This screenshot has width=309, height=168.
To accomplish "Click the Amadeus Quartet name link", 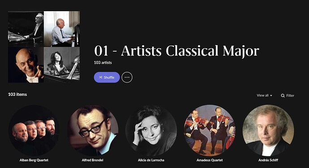I will pos(210,160).
